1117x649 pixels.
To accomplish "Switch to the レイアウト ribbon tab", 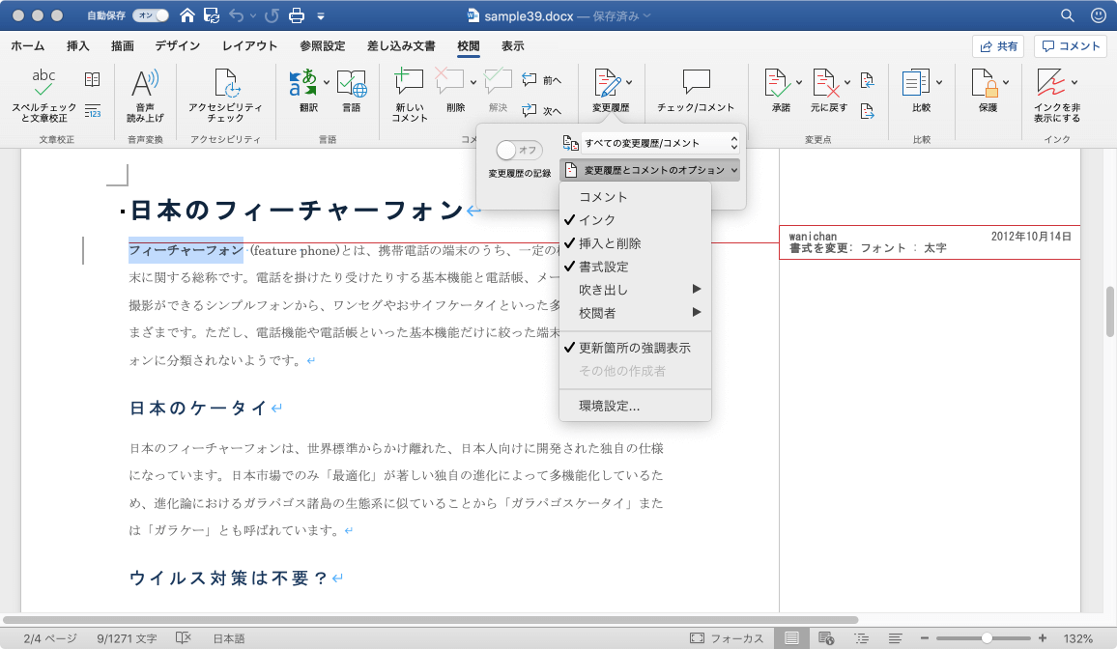I will [x=249, y=45].
